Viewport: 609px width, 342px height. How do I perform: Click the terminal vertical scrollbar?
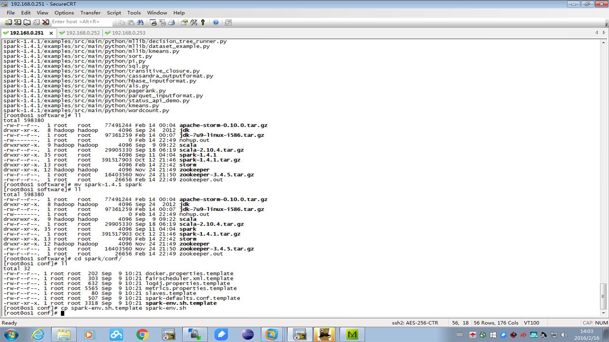pos(604,178)
